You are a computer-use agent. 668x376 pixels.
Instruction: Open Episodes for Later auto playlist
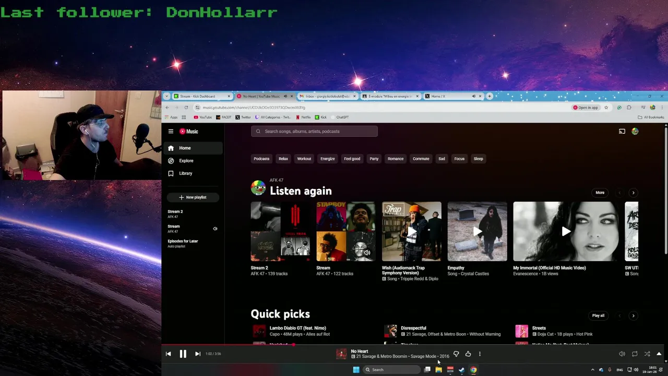click(183, 243)
